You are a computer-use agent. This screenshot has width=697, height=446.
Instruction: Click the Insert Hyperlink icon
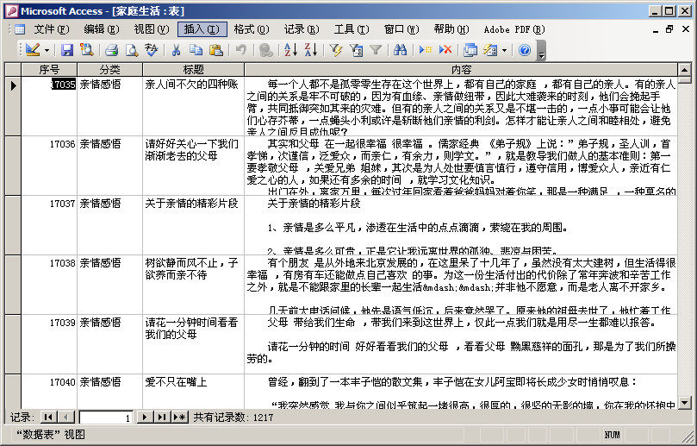pyautogui.click(x=266, y=50)
